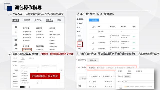Check the first unit checkbox in step 2 list

(37, 70)
